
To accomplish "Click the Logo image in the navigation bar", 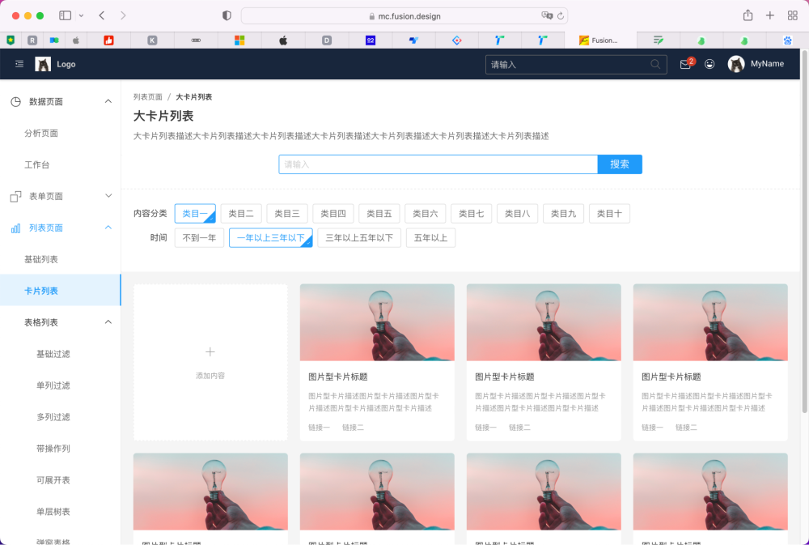I will pyautogui.click(x=44, y=64).
